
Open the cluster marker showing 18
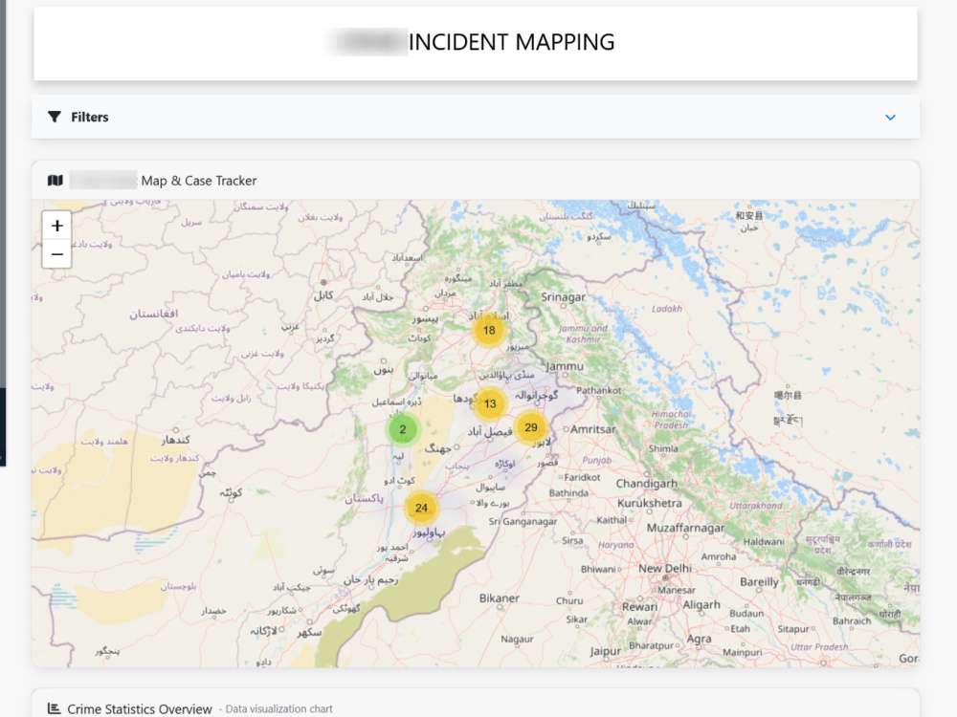pyautogui.click(x=489, y=331)
